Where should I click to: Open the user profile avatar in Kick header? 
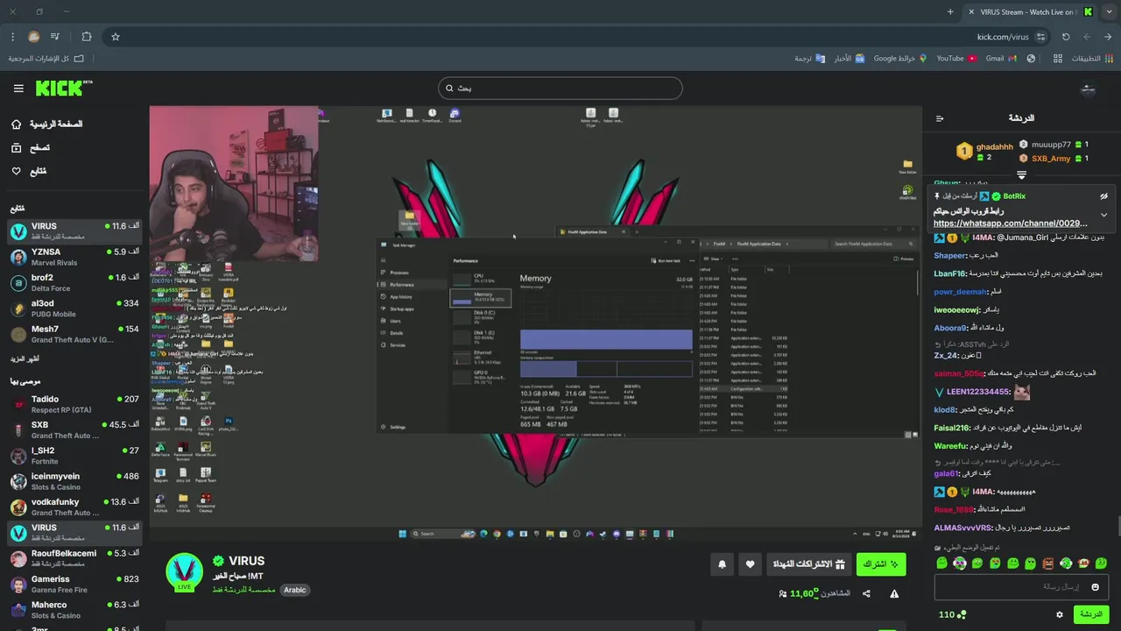point(1088,89)
